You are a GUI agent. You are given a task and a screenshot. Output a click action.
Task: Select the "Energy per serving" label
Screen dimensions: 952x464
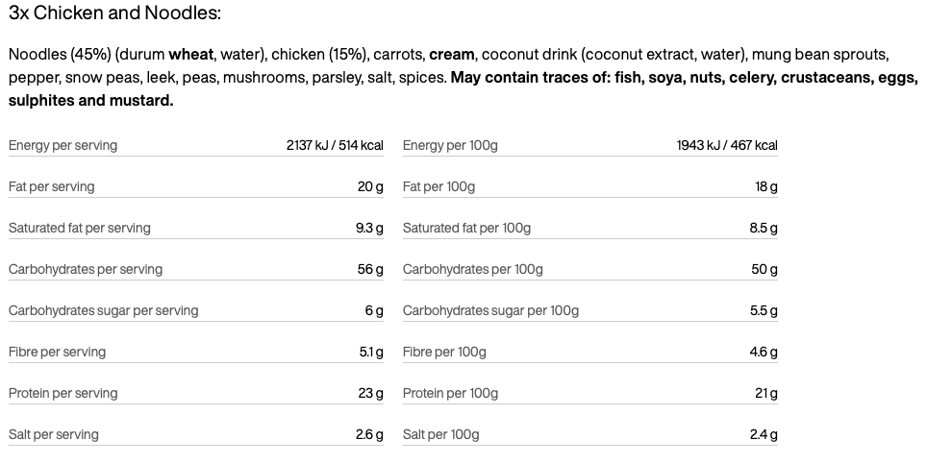coord(63,146)
